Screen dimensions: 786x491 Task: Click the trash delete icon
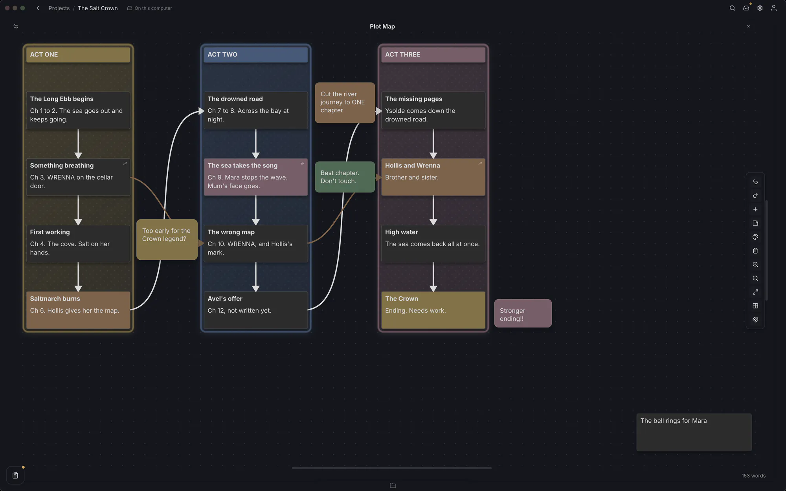pyautogui.click(x=755, y=251)
